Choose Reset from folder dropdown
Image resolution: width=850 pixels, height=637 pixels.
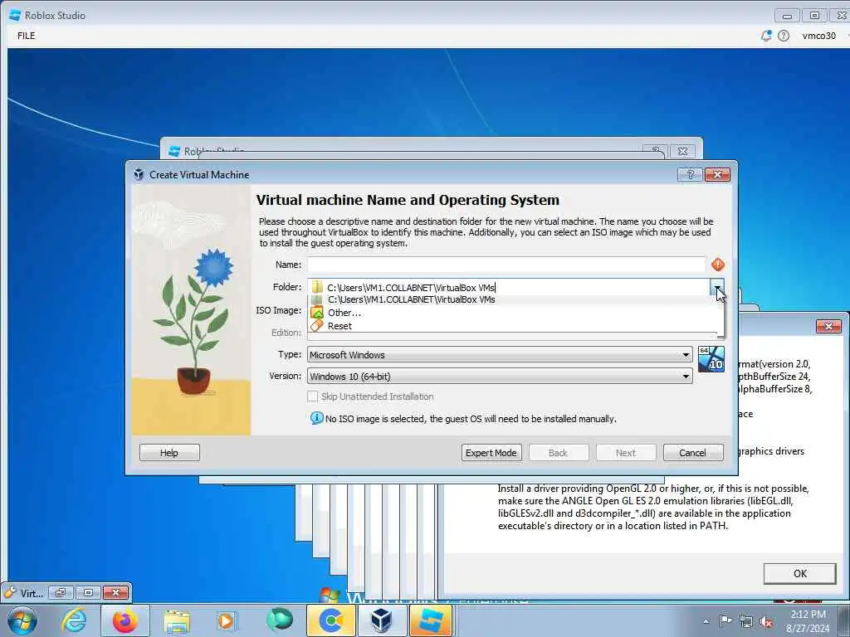pos(515,325)
